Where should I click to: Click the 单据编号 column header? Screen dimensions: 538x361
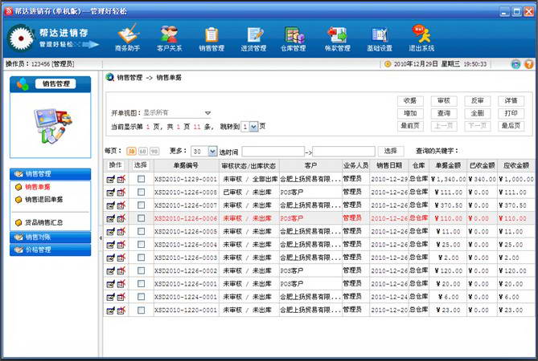pyautogui.click(x=187, y=165)
